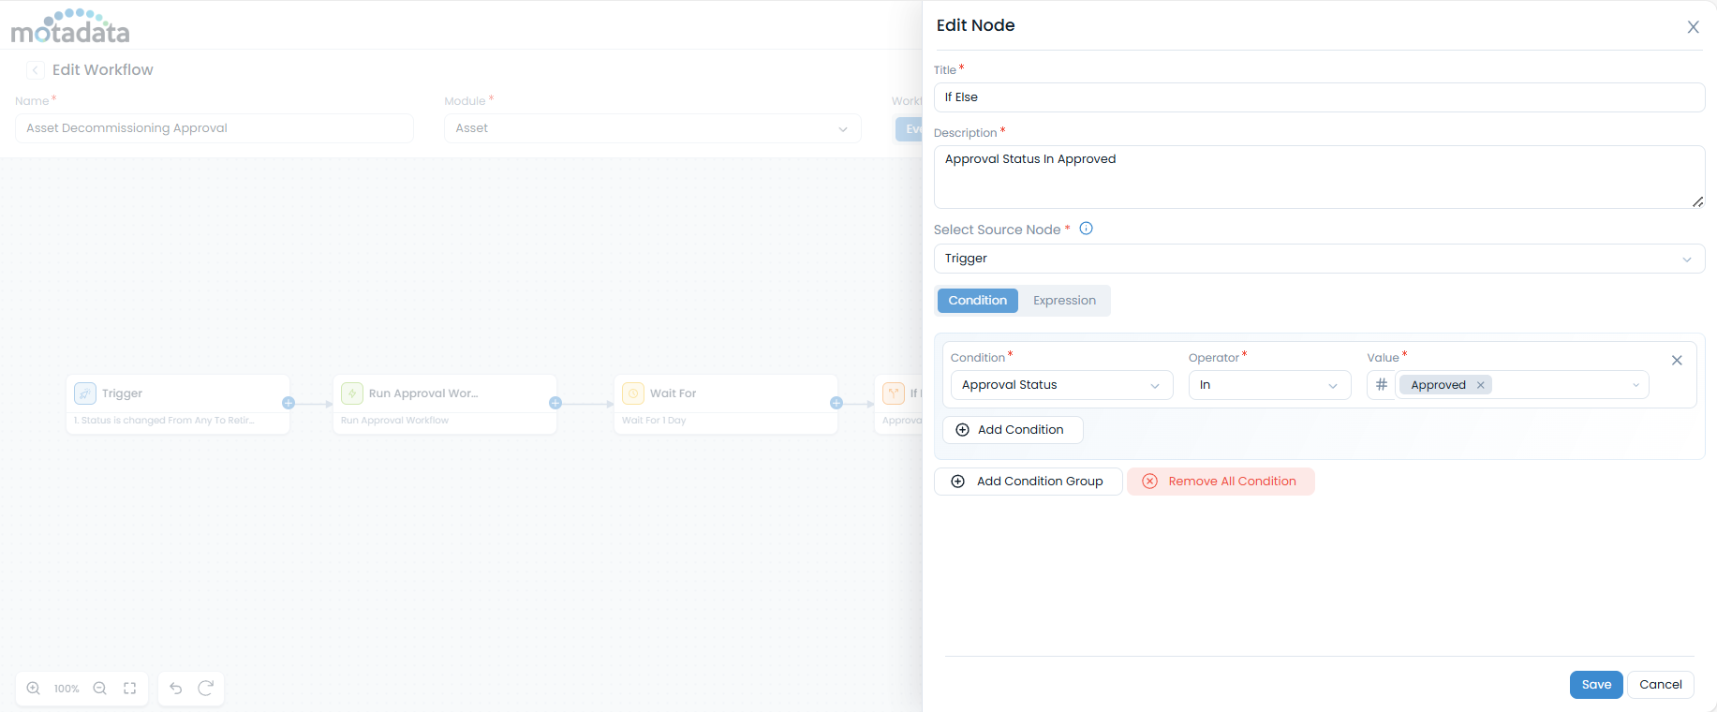Screen dimensions: 1717x712
Task: Add a node after Run Approval Workflow
Action: [555, 403]
